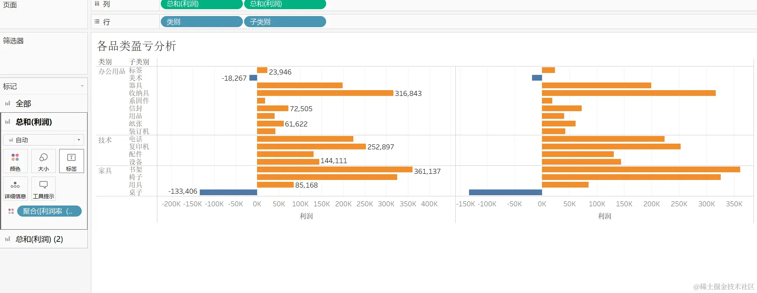Viewport: 757px width, 293px height.
Task: Click the orange bar labeled 252,897
Action: [x=311, y=147]
